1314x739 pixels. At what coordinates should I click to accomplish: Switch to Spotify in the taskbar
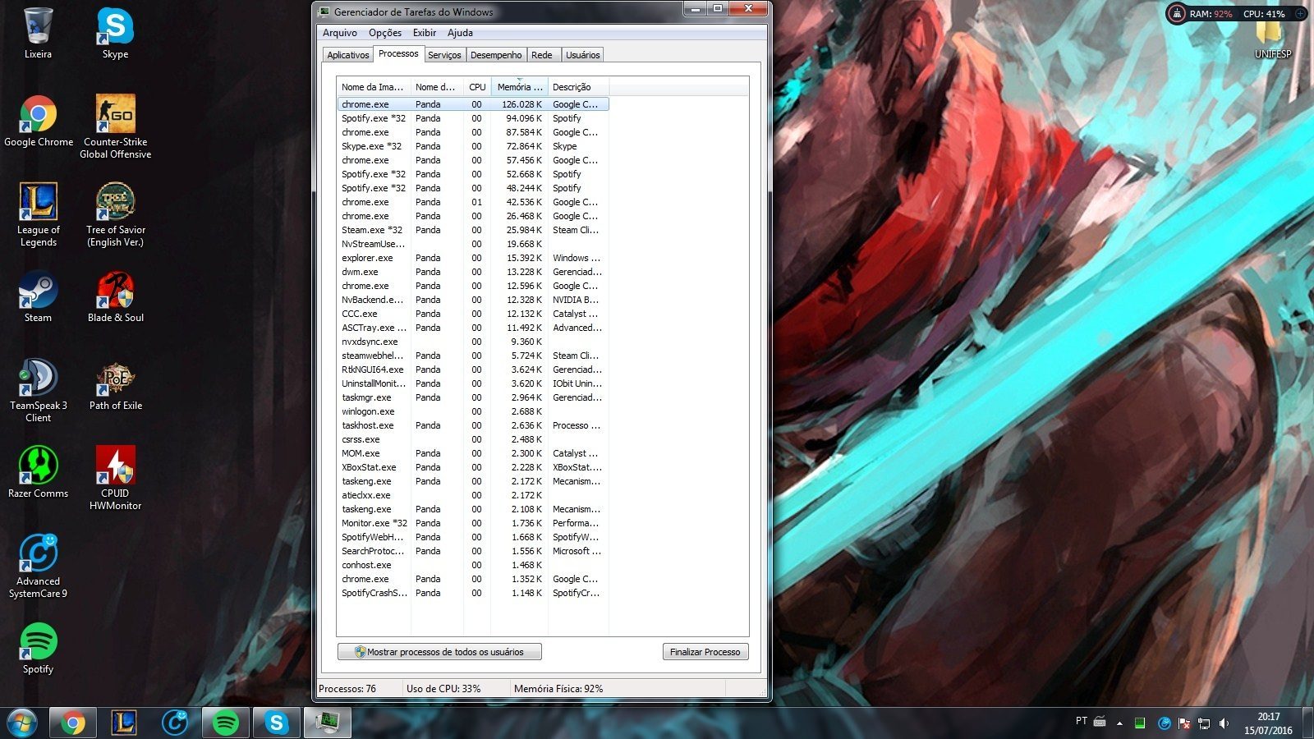pyautogui.click(x=226, y=723)
